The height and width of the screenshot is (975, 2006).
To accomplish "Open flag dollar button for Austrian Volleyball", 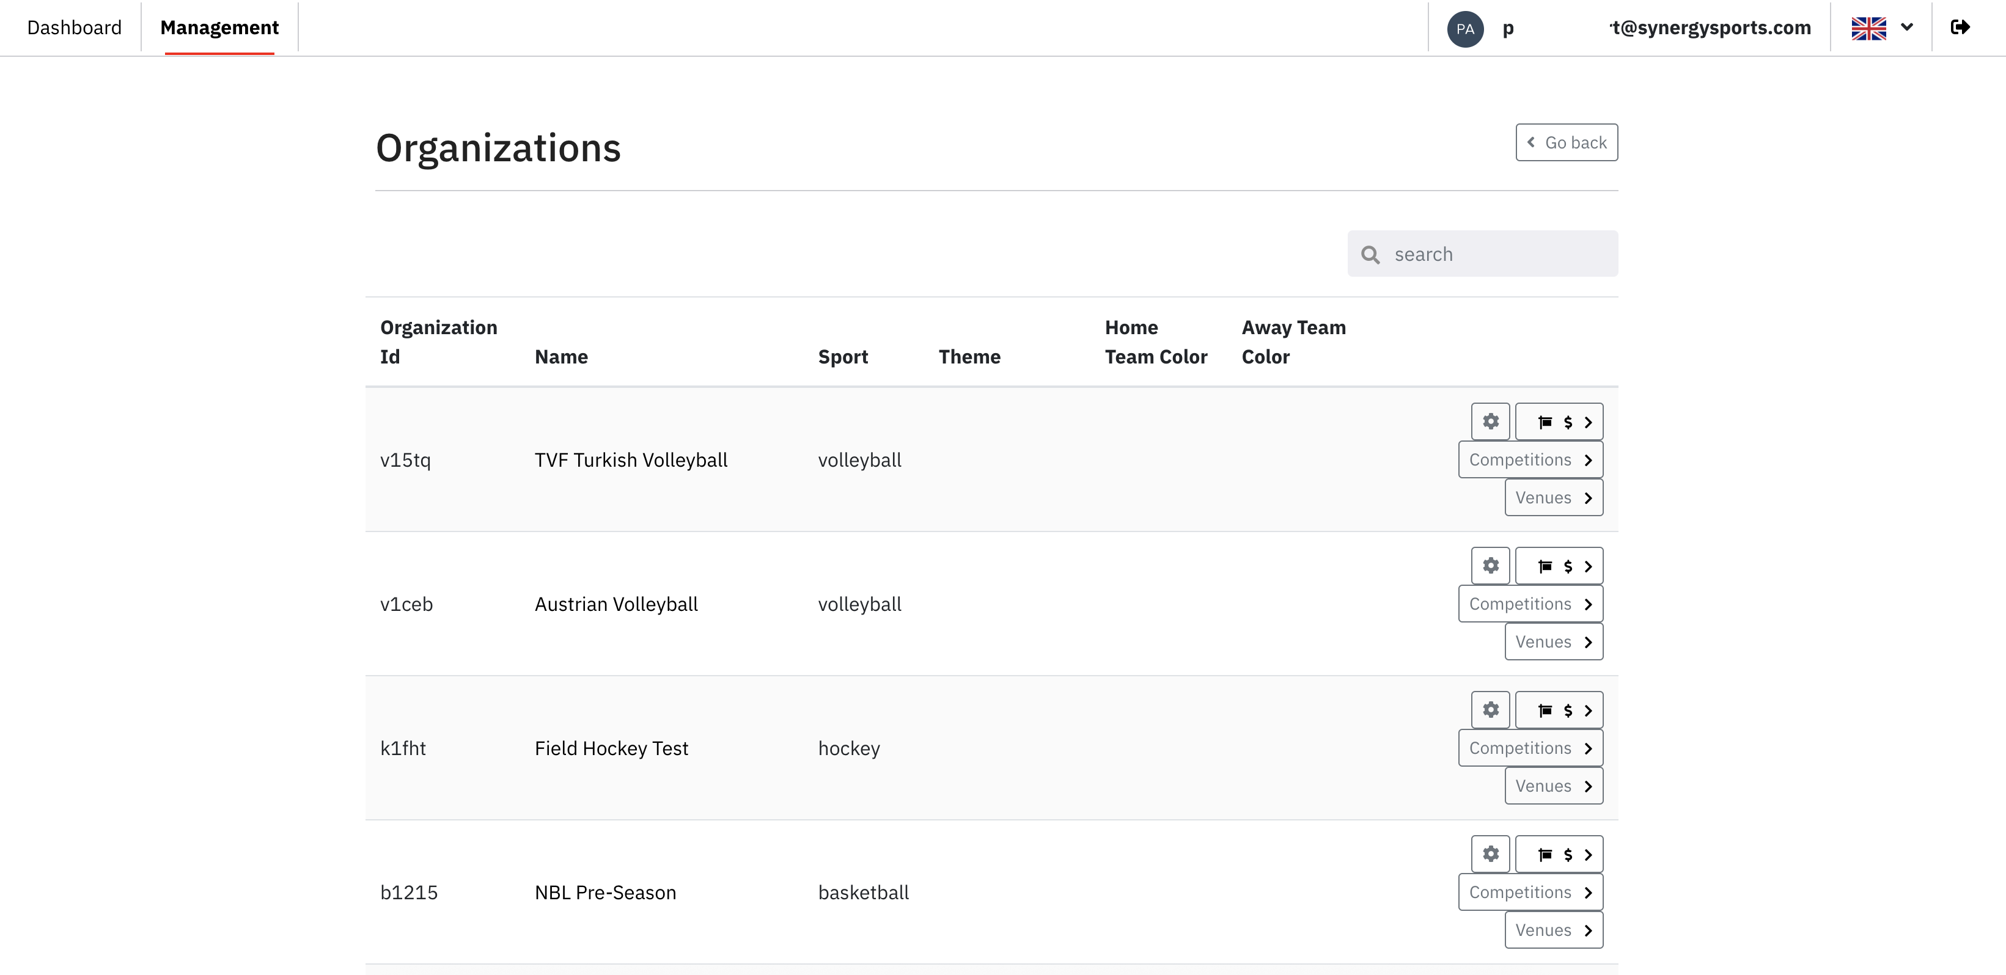I will [x=1558, y=566].
